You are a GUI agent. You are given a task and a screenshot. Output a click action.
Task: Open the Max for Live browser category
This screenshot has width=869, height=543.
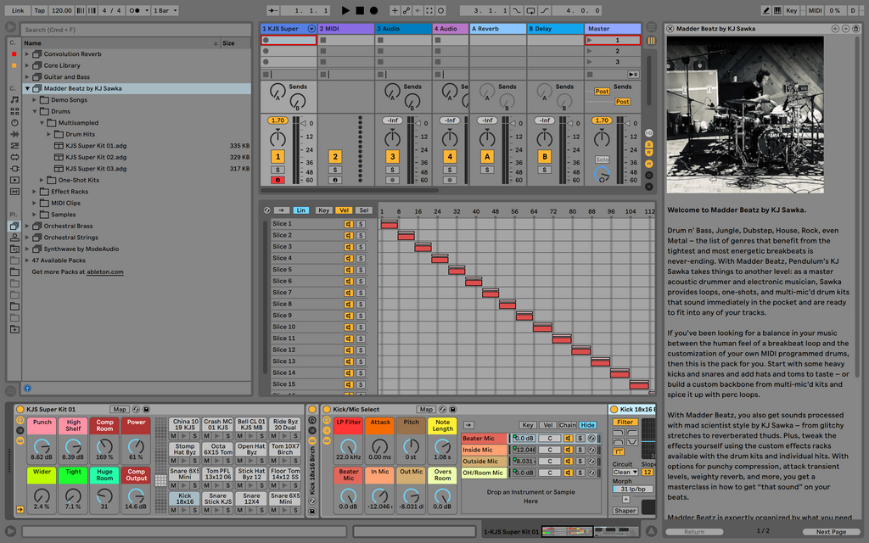14,157
